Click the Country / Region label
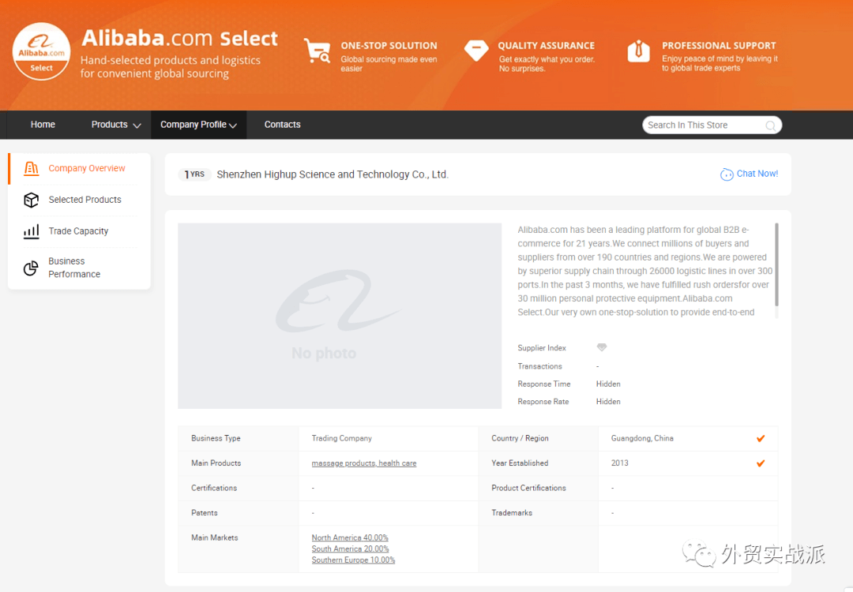This screenshot has width=853, height=592. [x=520, y=438]
